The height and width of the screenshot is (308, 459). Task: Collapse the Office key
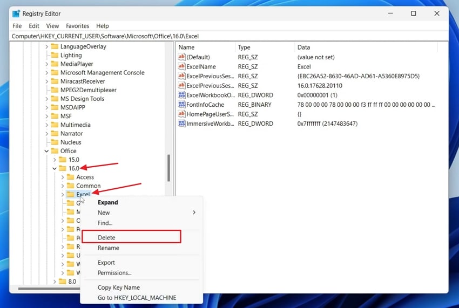tap(46, 151)
